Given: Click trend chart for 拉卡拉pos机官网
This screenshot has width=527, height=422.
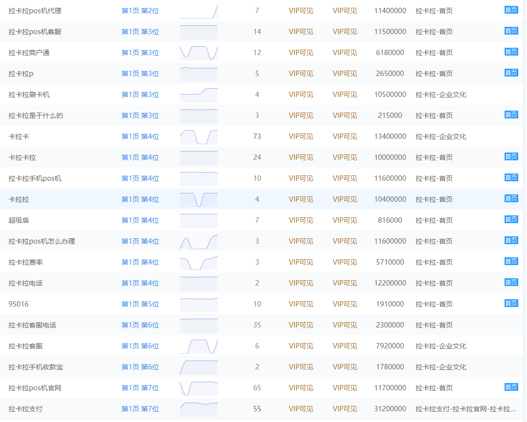Looking at the screenshot, I should [199, 388].
